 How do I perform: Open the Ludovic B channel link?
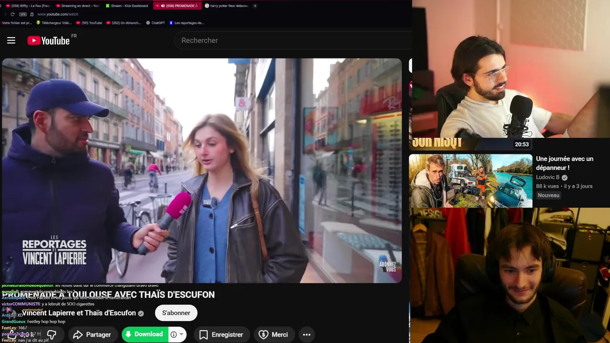coord(548,177)
